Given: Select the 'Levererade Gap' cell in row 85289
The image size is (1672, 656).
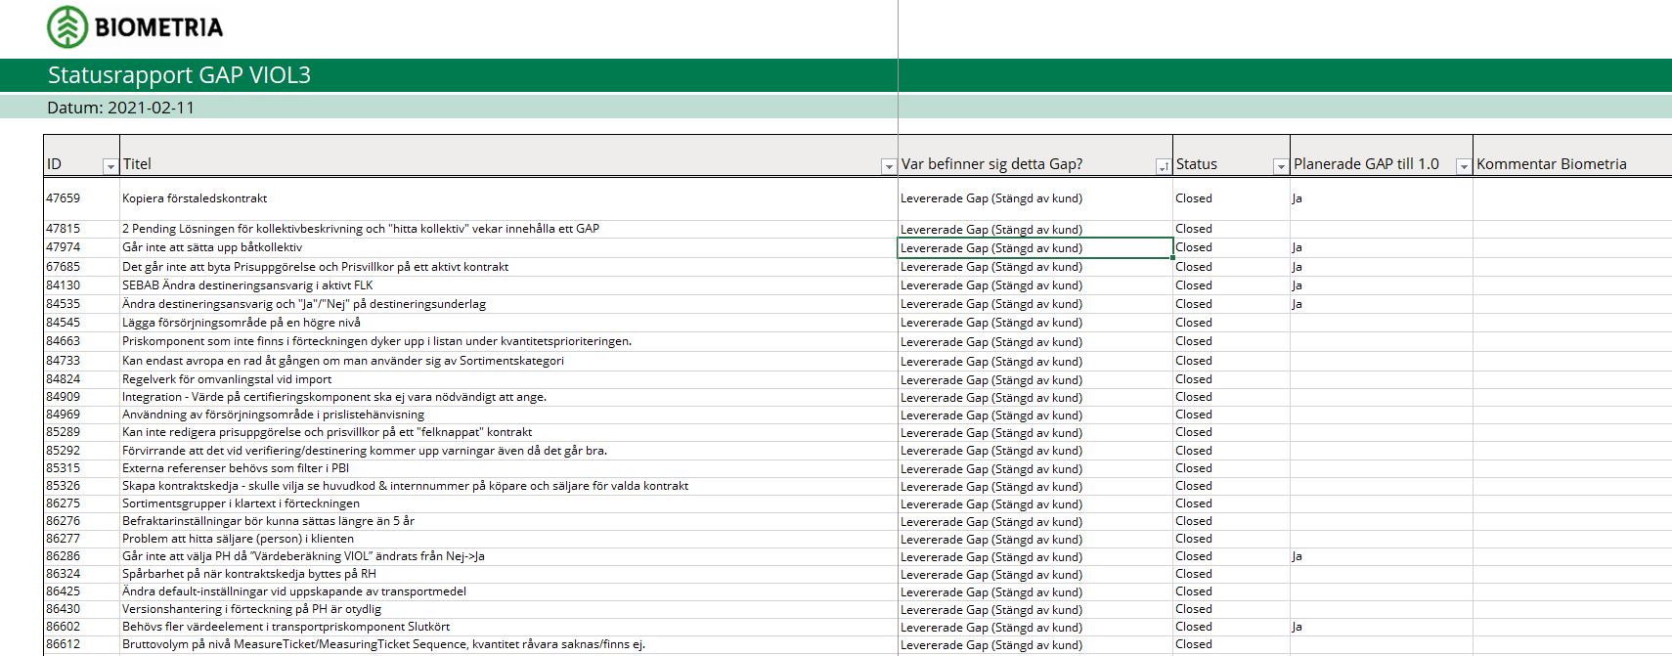Looking at the screenshot, I should 1034,432.
